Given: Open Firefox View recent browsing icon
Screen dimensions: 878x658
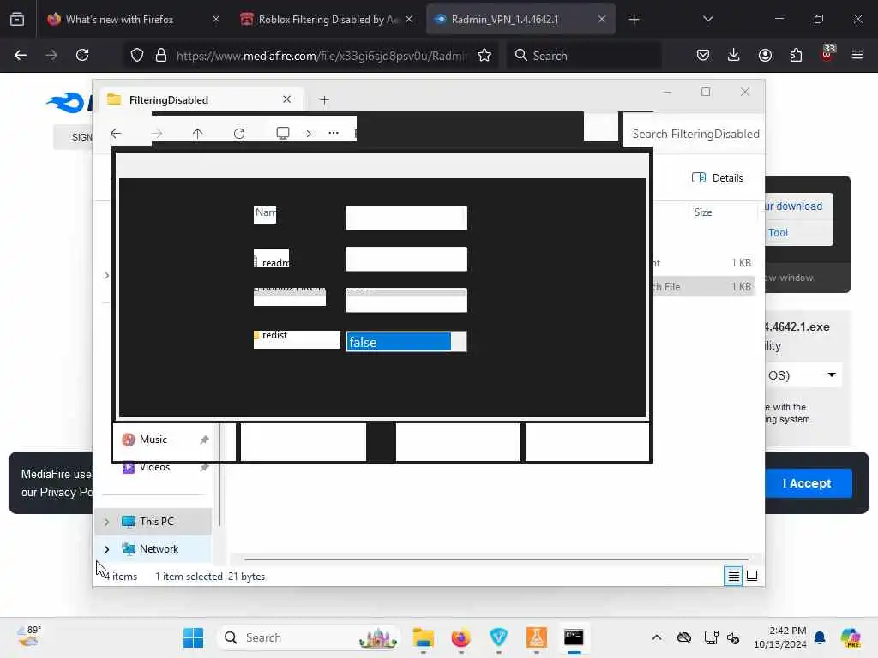Looking at the screenshot, I should click(17, 19).
